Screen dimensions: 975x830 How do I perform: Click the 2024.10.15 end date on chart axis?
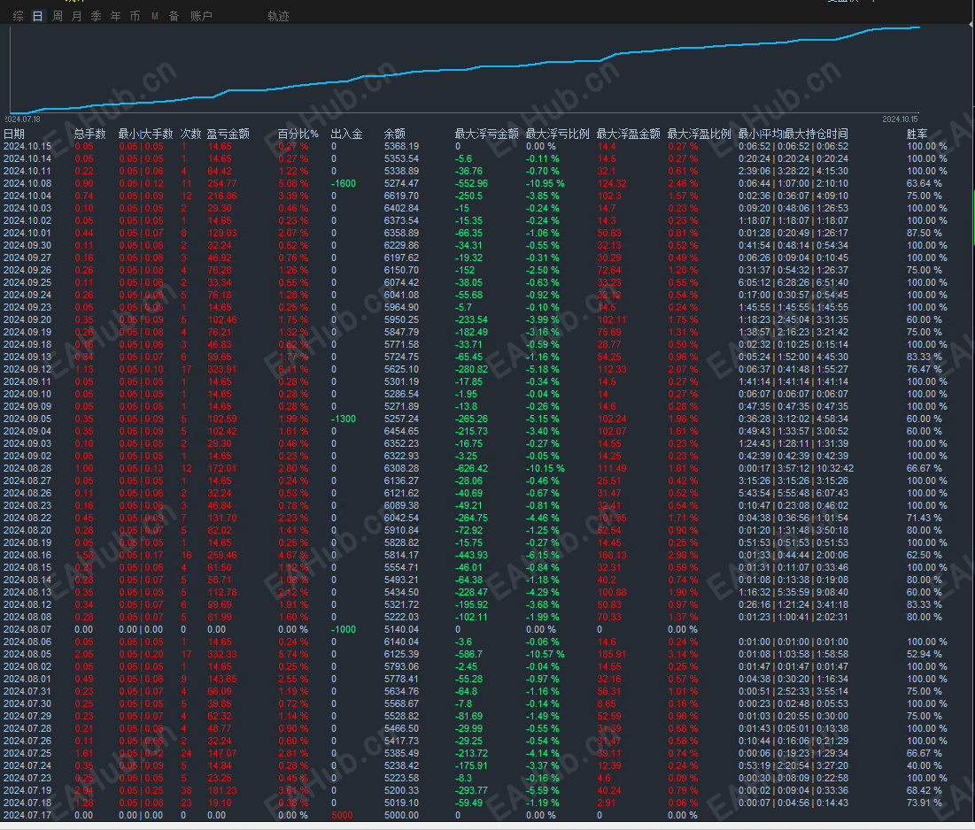900,119
